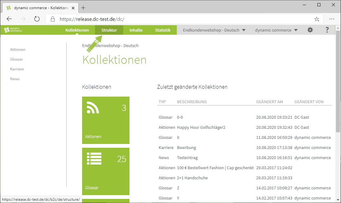Add page to favorites star icon
The height and width of the screenshot is (203, 341).
click(x=317, y=19)
